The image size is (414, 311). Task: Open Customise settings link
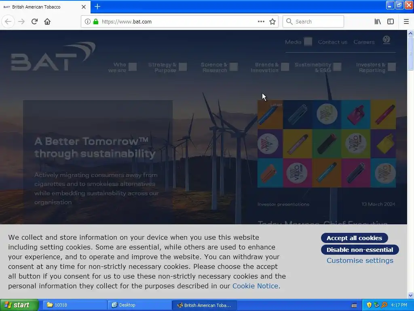click(360, 260)
